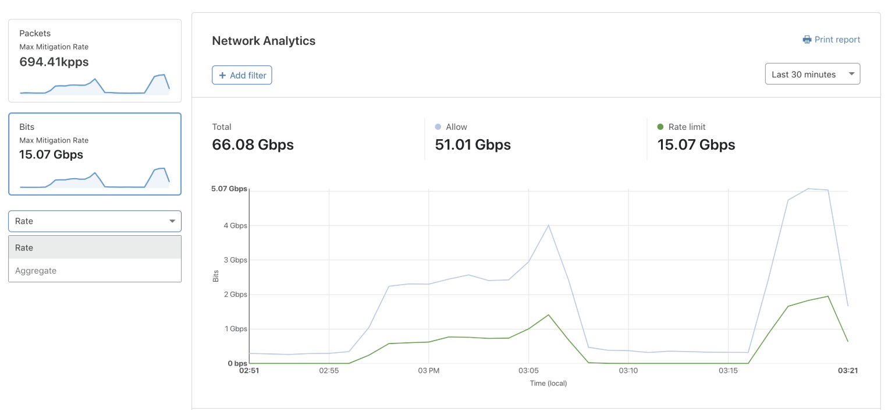Click the 03 PM tick on time axis

428,370
